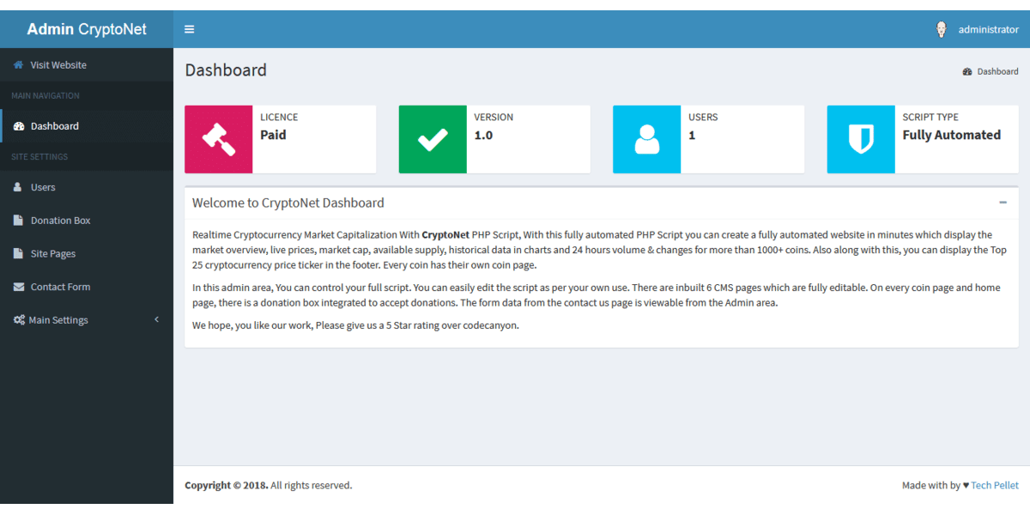Screen dimensions: 1030x515
Task: Click the 'VERSION' card label
Action: pos(494,118)
